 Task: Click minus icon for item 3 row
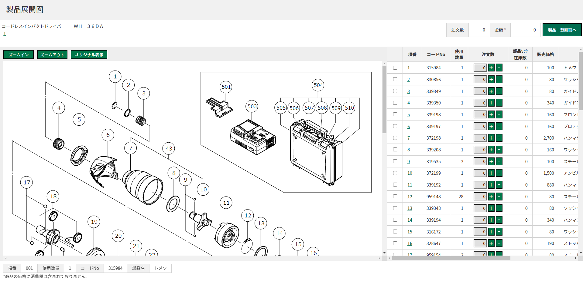[x=499, y=91]
